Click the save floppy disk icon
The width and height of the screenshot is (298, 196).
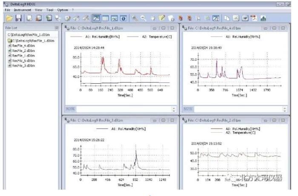[x=18, y=18]
